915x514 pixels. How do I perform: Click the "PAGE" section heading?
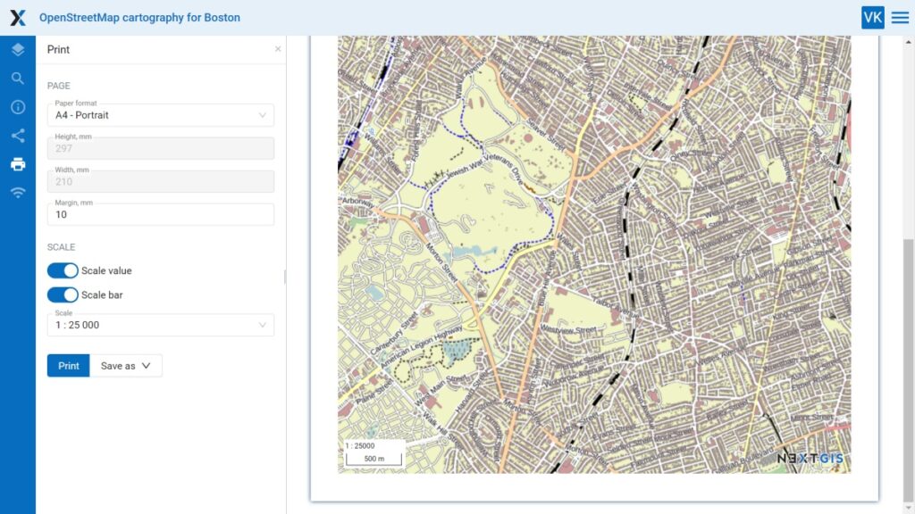pyautogui.click(x=58, y=86)
